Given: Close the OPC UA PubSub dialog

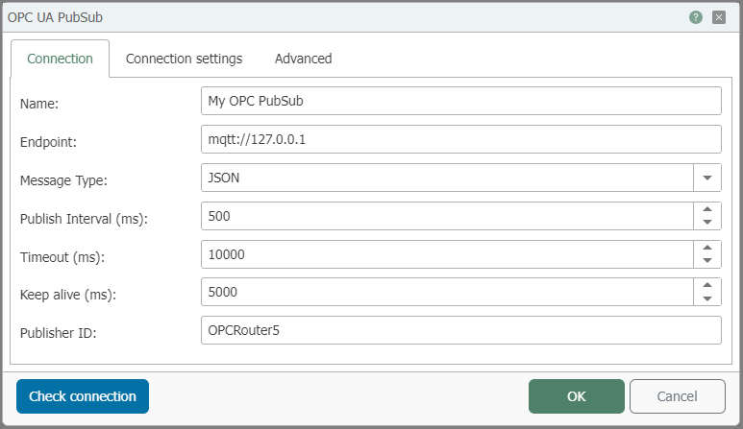Looking at the screenshot, I should point(719,17).
